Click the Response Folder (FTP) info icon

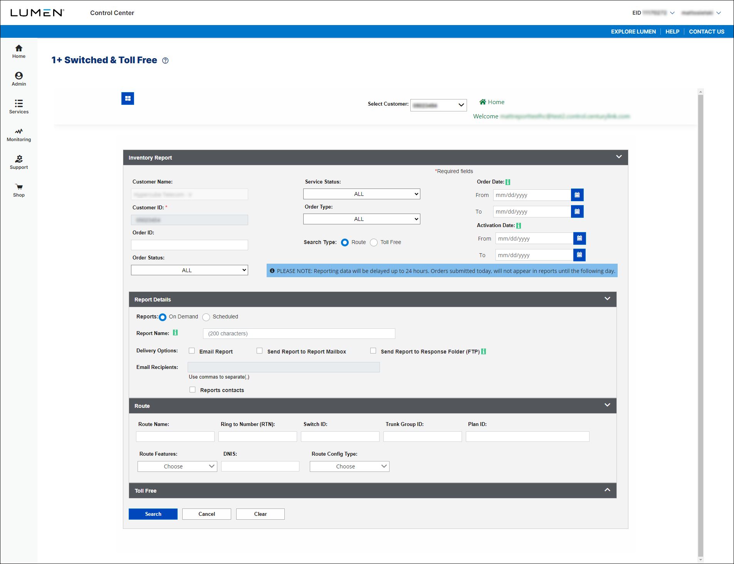point(484,352)
